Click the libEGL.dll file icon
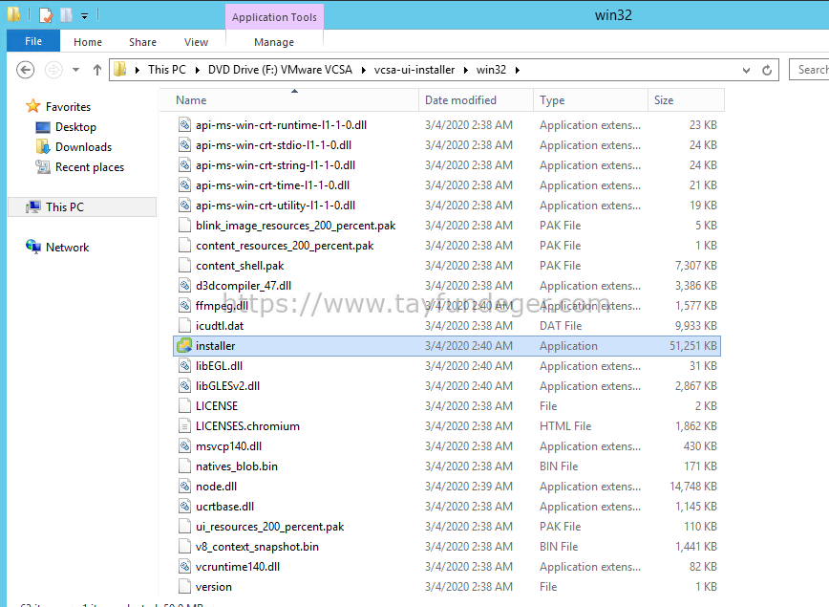This screenshot has height=607, width=829. pyautogui.click(x=184, y=366)
